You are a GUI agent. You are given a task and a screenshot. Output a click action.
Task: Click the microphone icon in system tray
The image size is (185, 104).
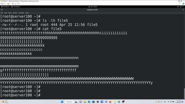pyautogui.click(x=161, y=102)
